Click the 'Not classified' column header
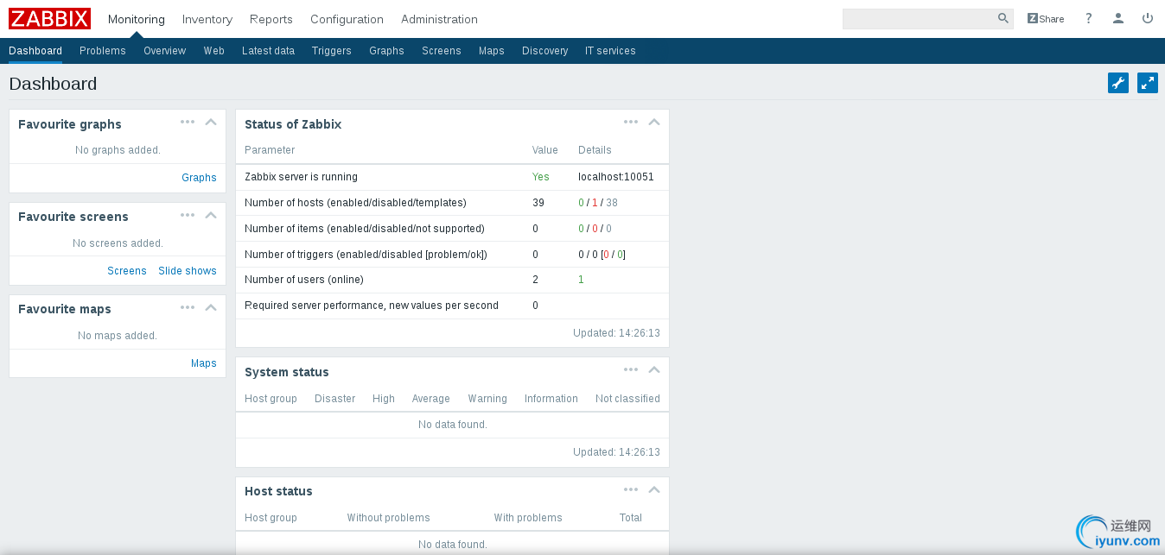 click(x=627, y=399)
